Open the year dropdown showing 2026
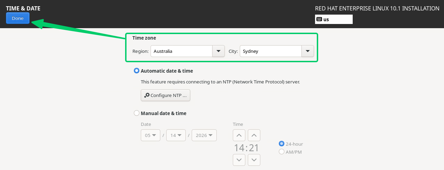This screenshot has width=444, height=170. (204, 135)
